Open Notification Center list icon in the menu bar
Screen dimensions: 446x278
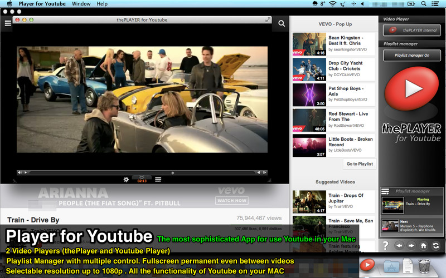point(435,4)
